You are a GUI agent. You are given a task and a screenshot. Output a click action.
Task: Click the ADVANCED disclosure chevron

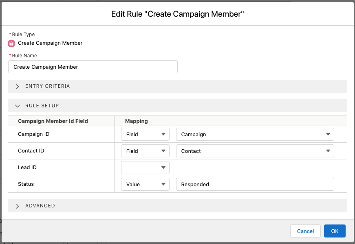pos(18,206)
